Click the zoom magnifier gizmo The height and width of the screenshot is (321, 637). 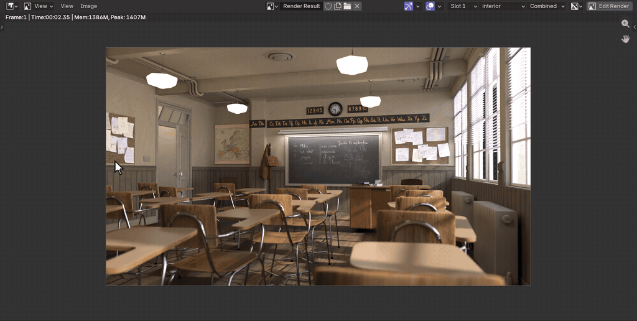(626, 24)
